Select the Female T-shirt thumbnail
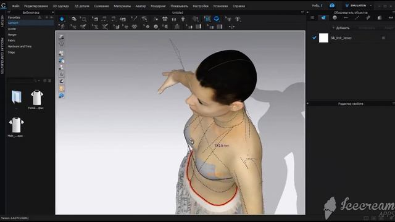The image size is (395, 222). [36, 97]
